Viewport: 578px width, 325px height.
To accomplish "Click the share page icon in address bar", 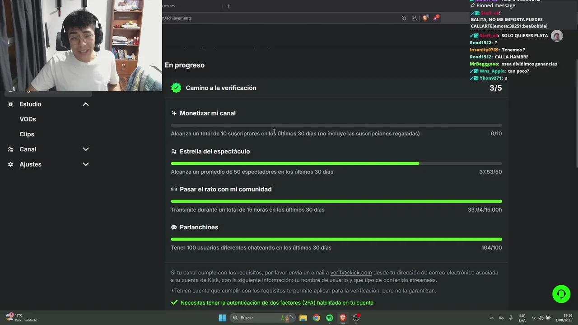I will pos(414,18).
